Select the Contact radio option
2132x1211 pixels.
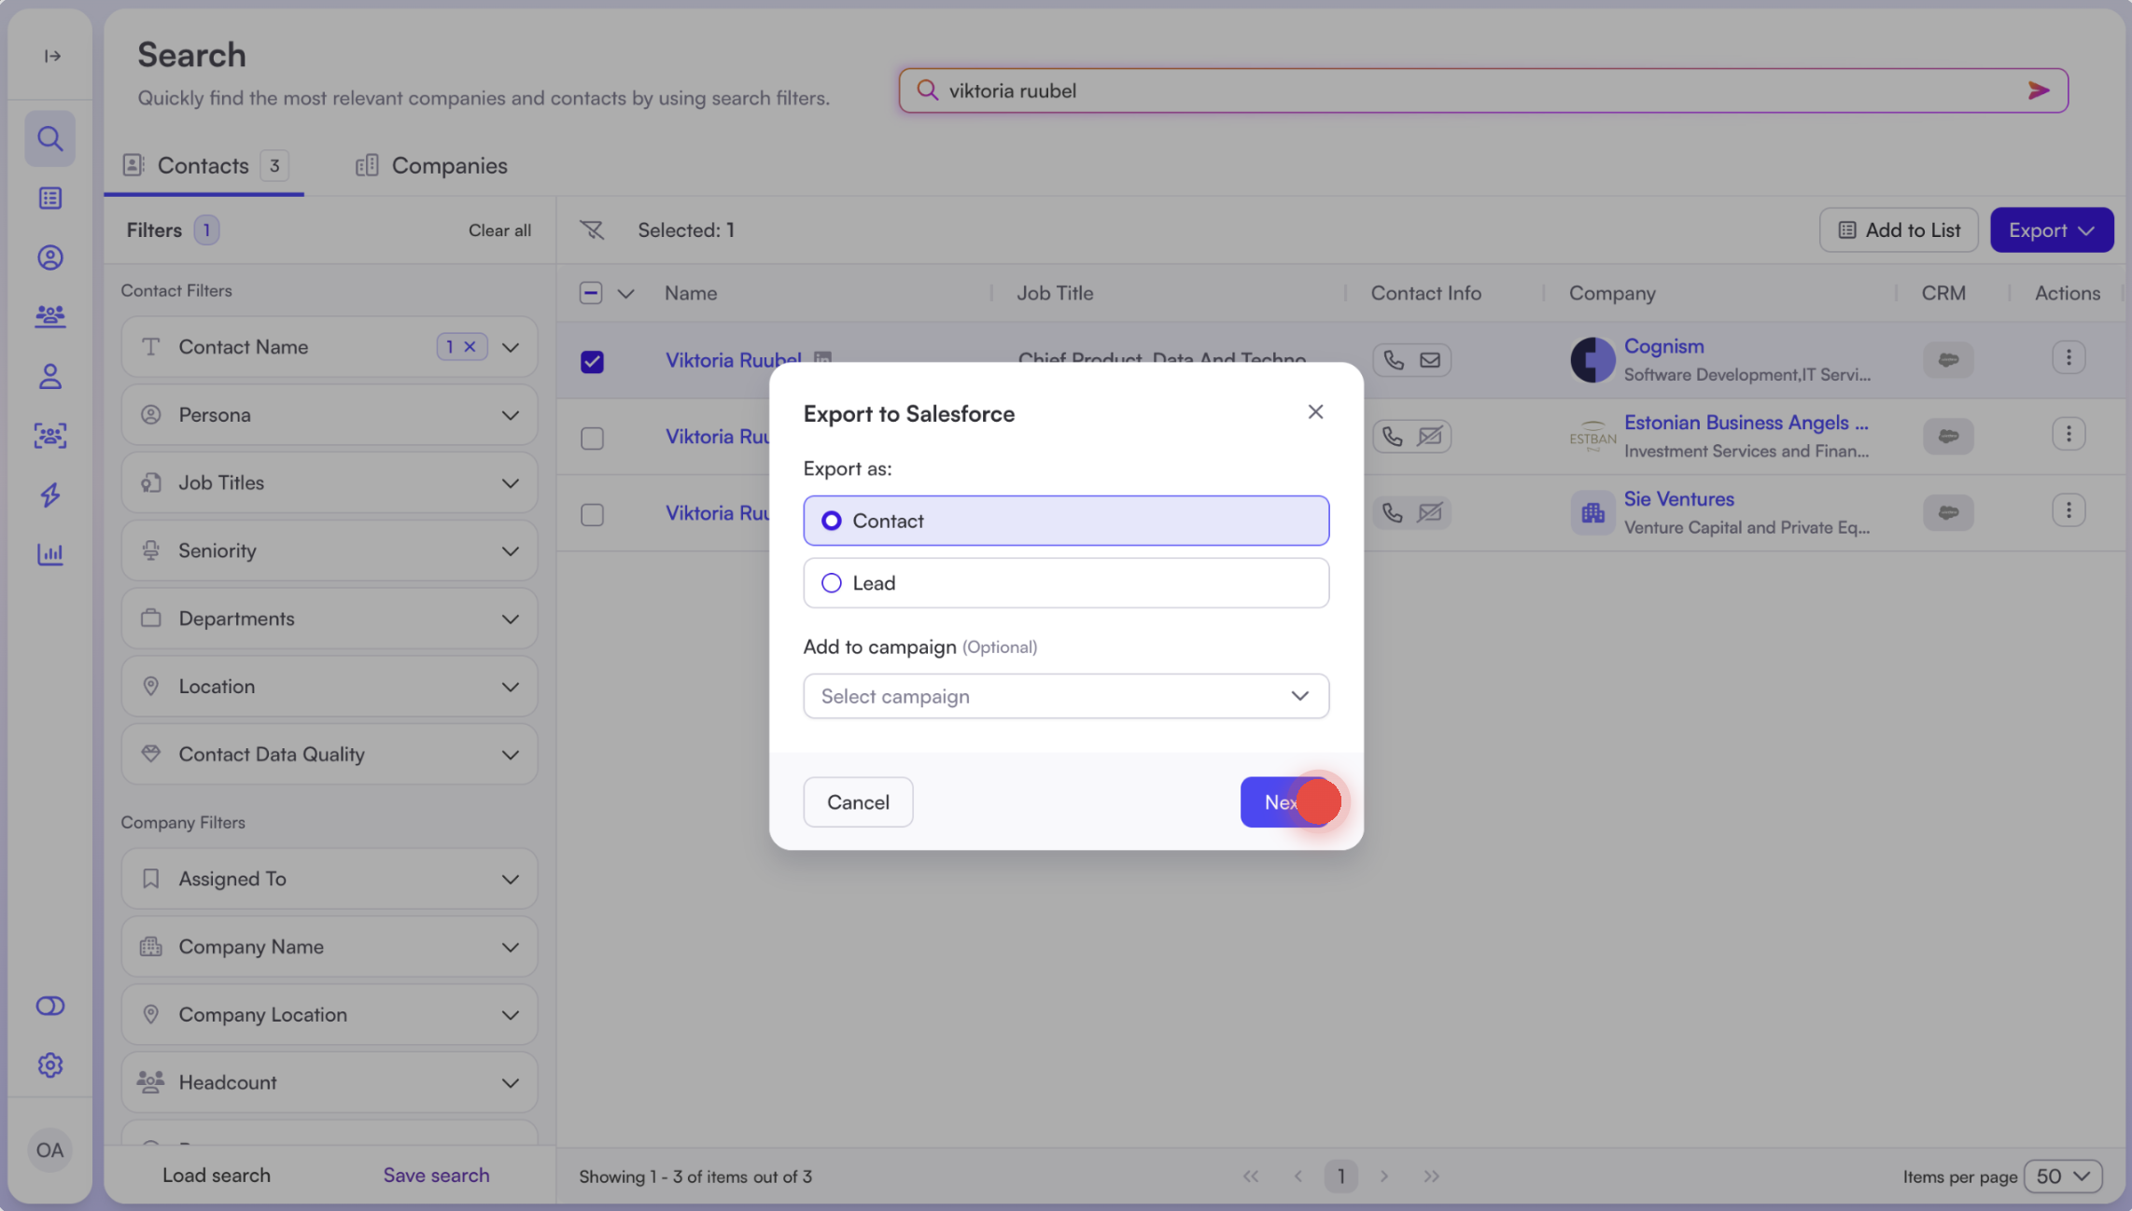pyautogui.click(x=831, y=521)
